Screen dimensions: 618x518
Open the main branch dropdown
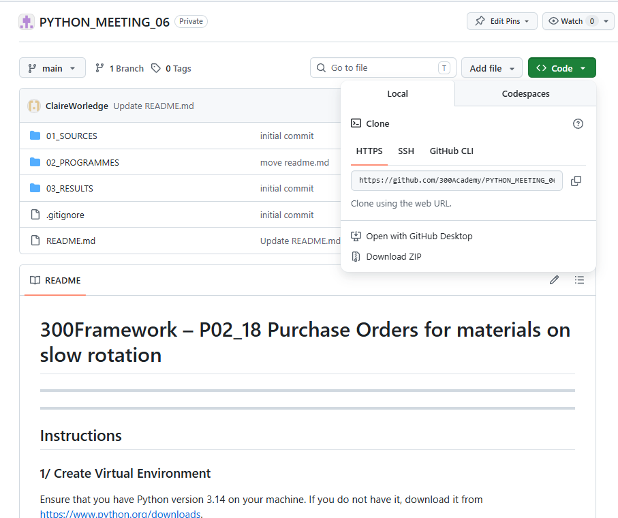(x=52, y=67)
